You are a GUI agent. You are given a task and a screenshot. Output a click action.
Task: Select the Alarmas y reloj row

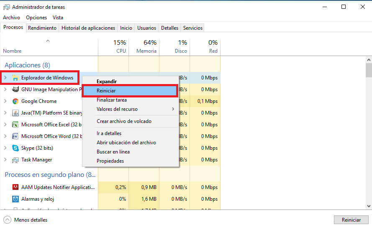point(110,199)
